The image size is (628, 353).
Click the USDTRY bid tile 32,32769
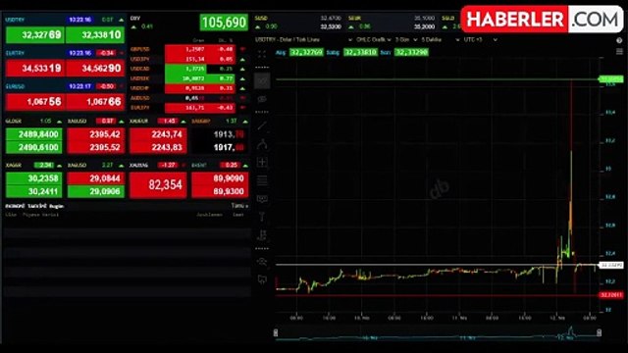pyautogui.click(x=35, y=35)
